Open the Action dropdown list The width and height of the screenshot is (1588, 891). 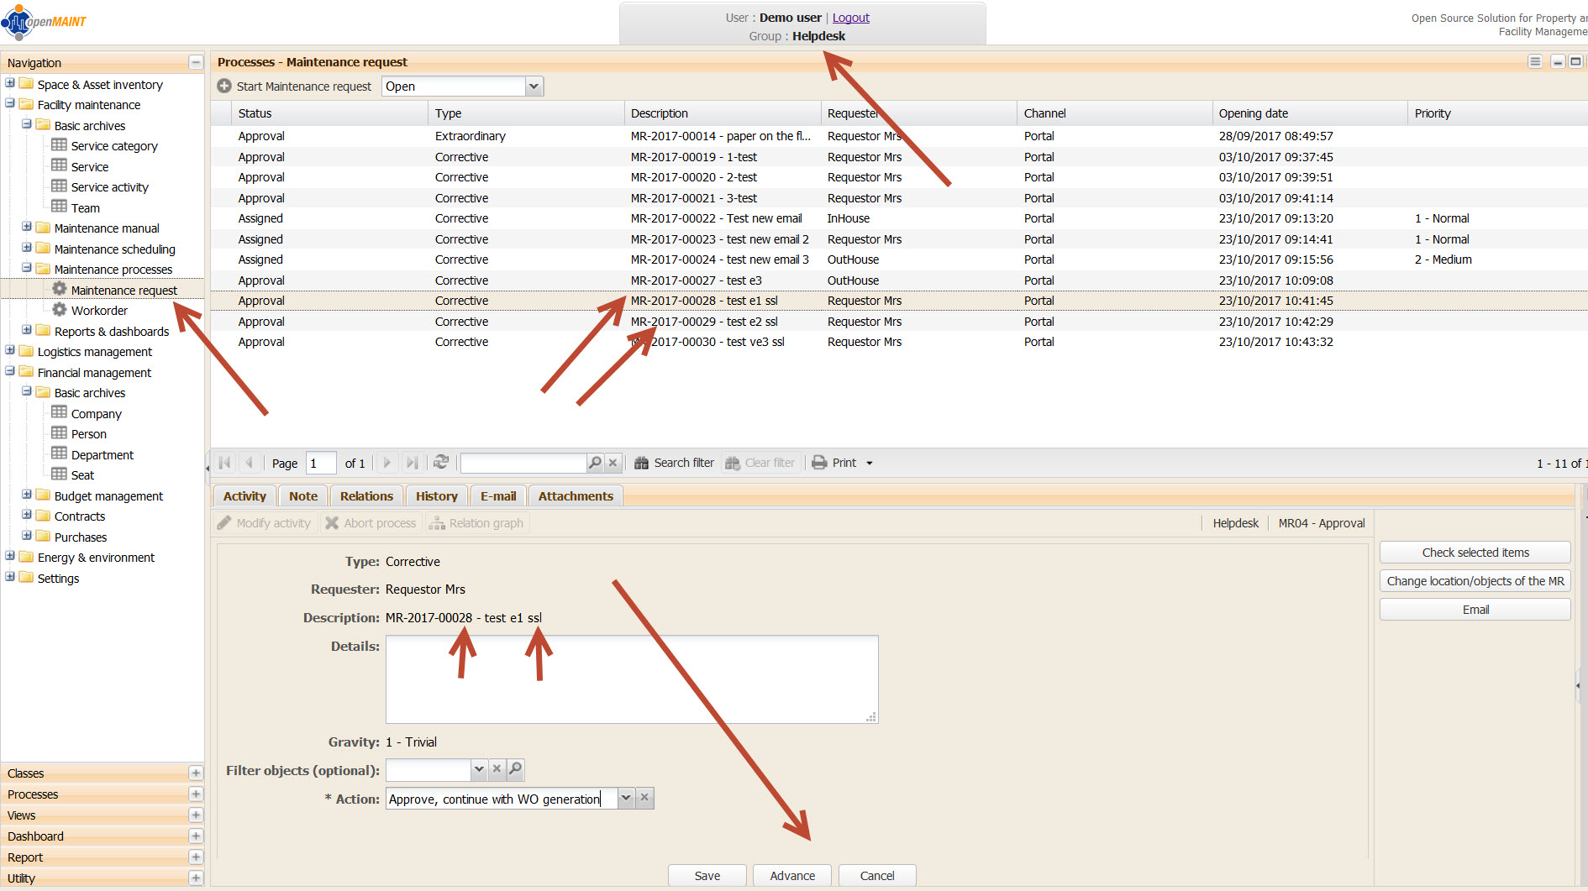pyautogui.click(x=626, y=799)
